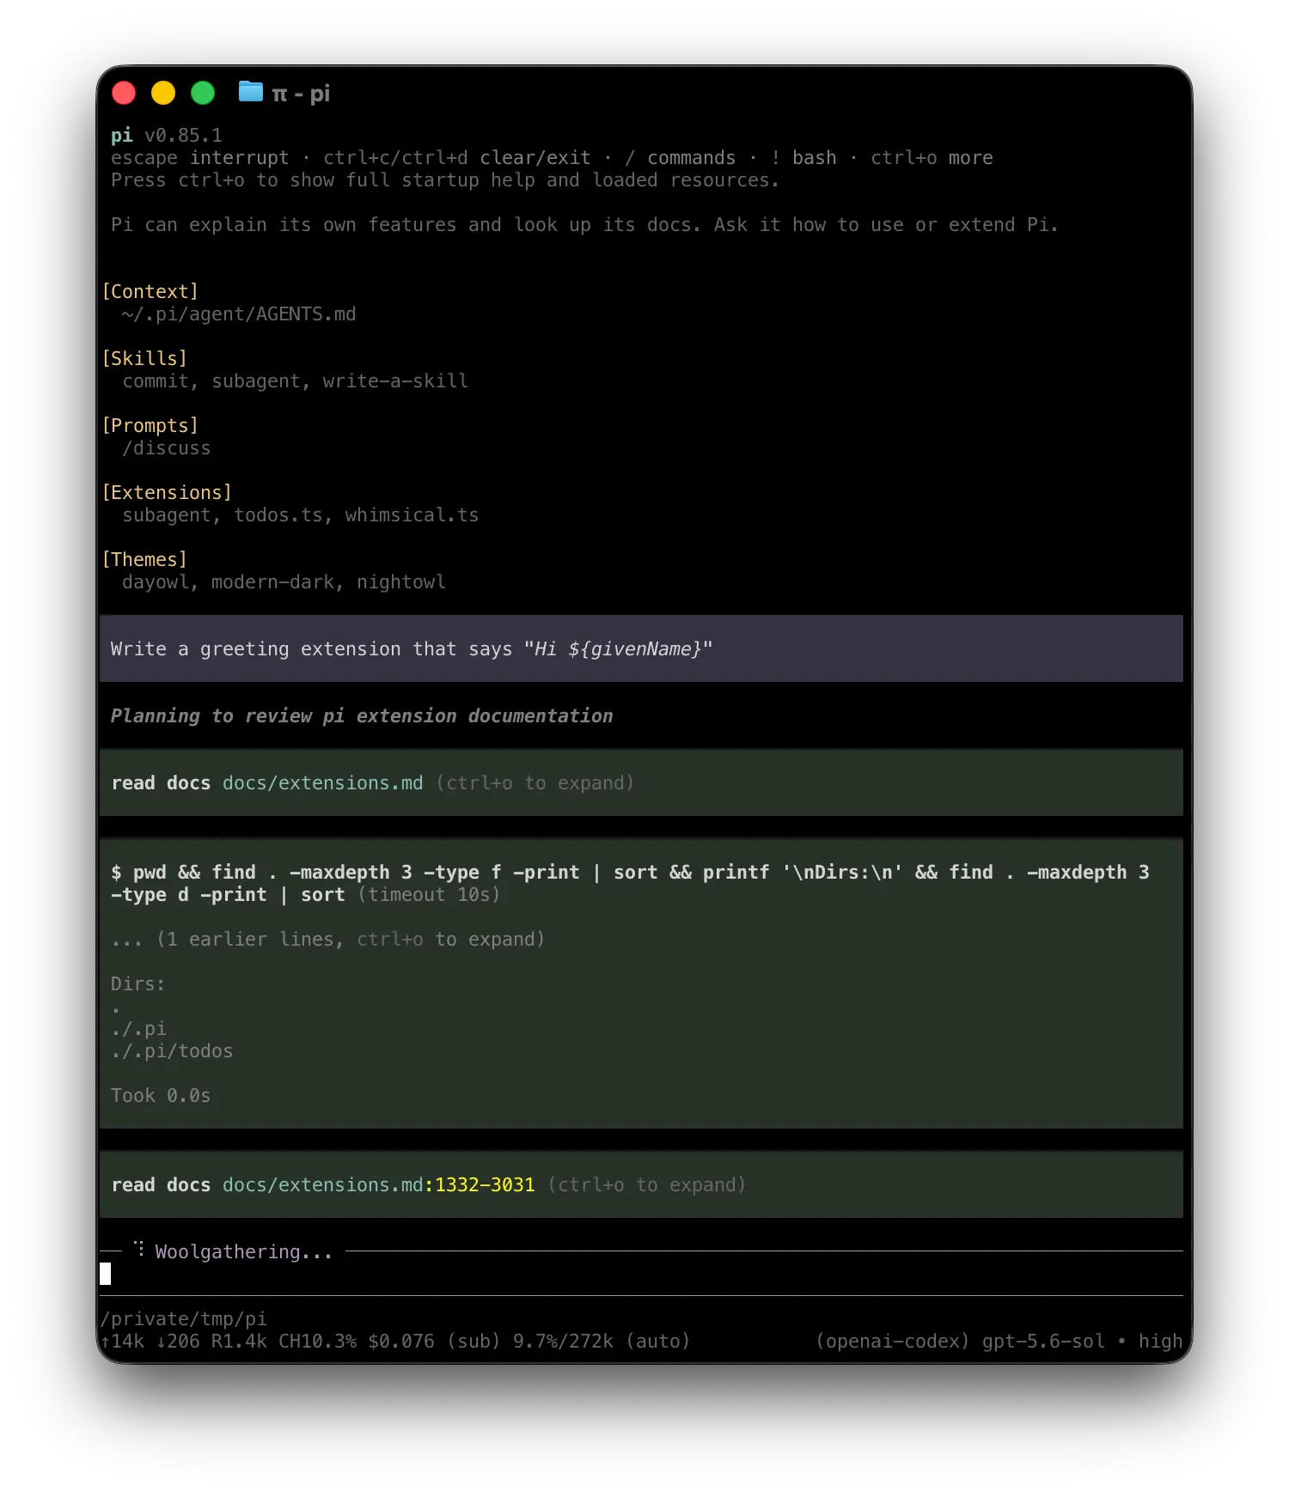
Task: Minimize the window with the yellow button
Action: pos(163,93)
